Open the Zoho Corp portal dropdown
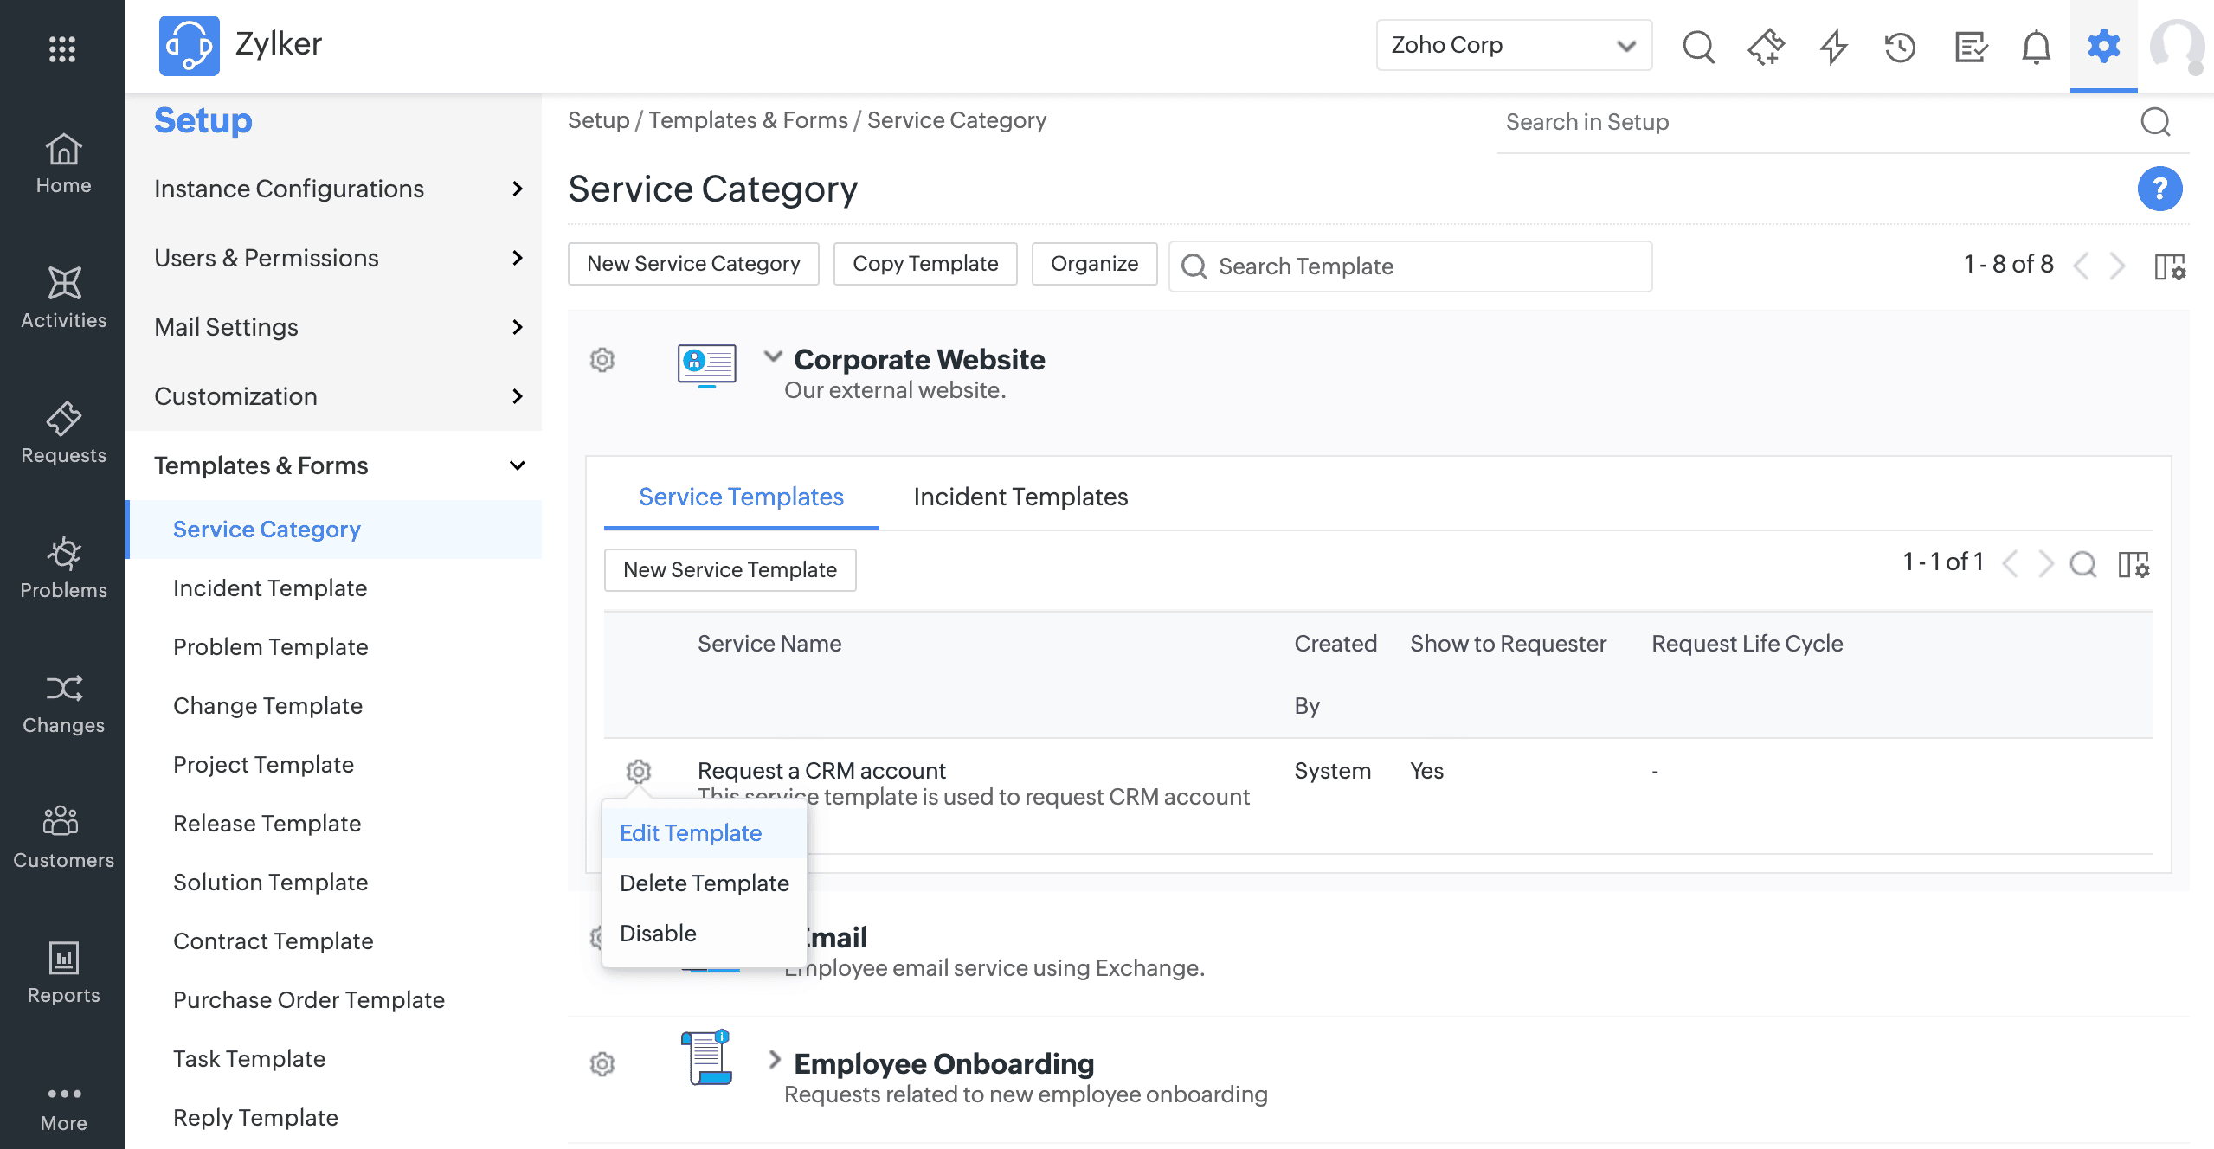The width and height of the screenshot is (2214, 1149). pos(1513,45)
